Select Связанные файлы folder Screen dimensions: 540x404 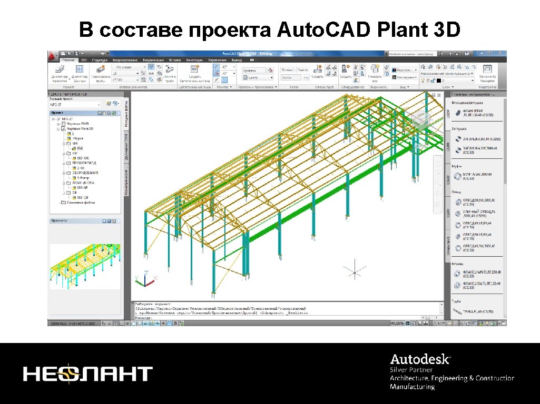[78, 203]
